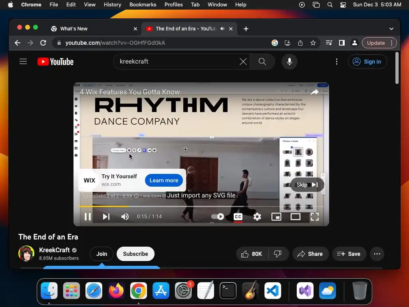Join the KreekCraft channel
409x307 pixels.
coord(102,254)
